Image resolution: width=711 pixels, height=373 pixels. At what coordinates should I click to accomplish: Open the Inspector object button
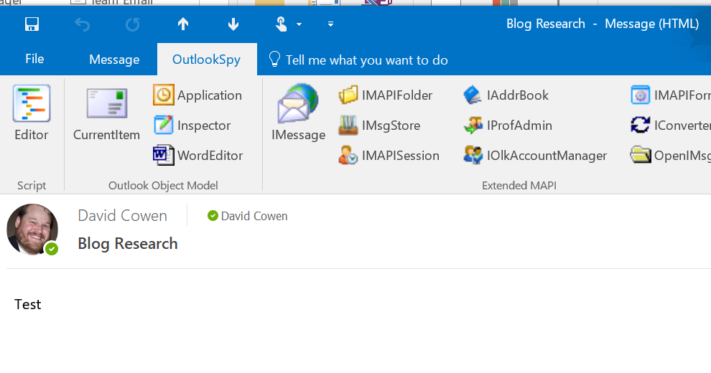[x=192, y=126]
